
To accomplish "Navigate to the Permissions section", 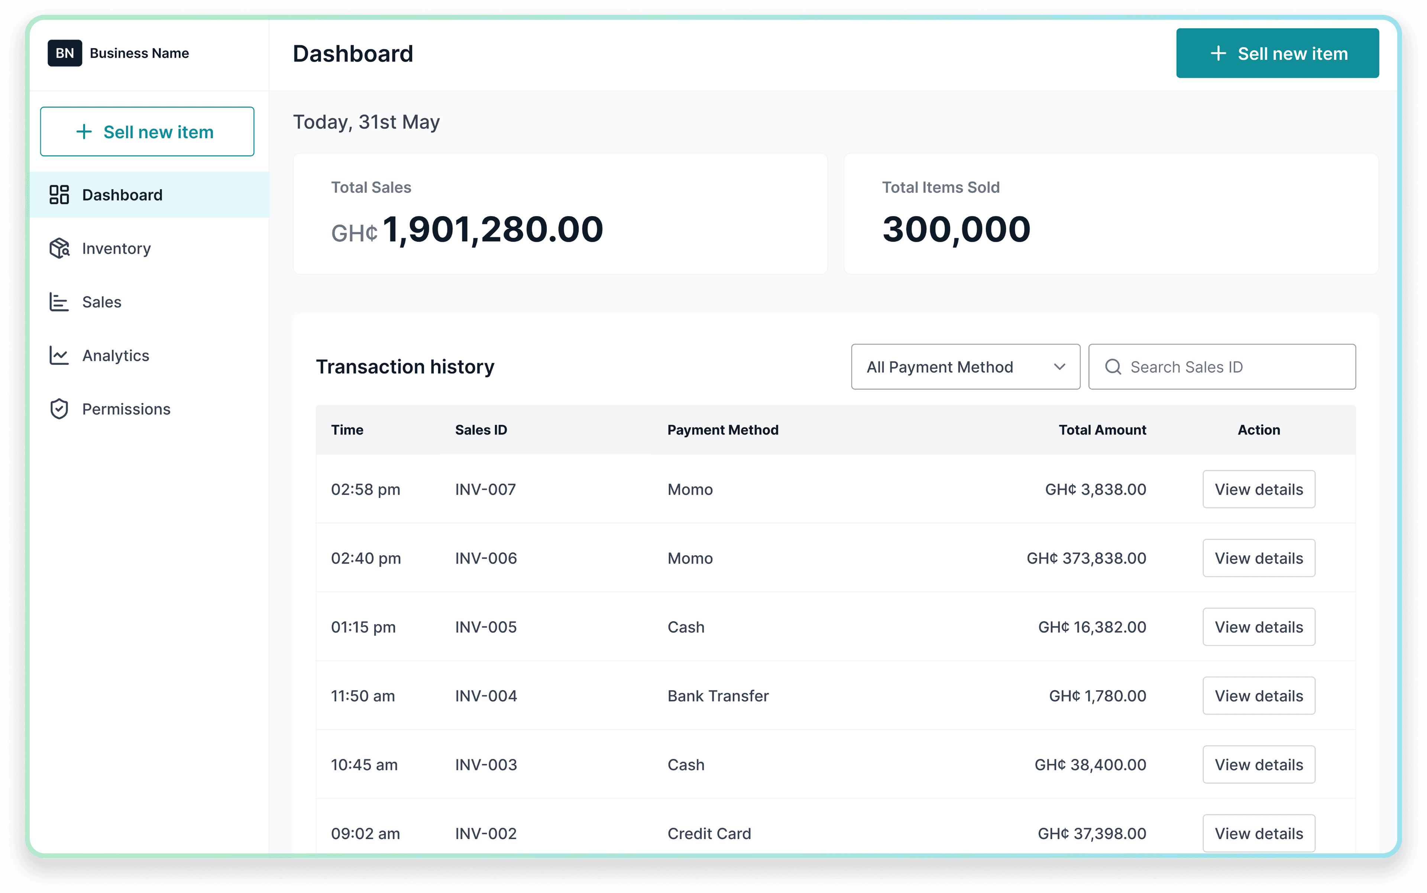I will [x=125, y=409].
